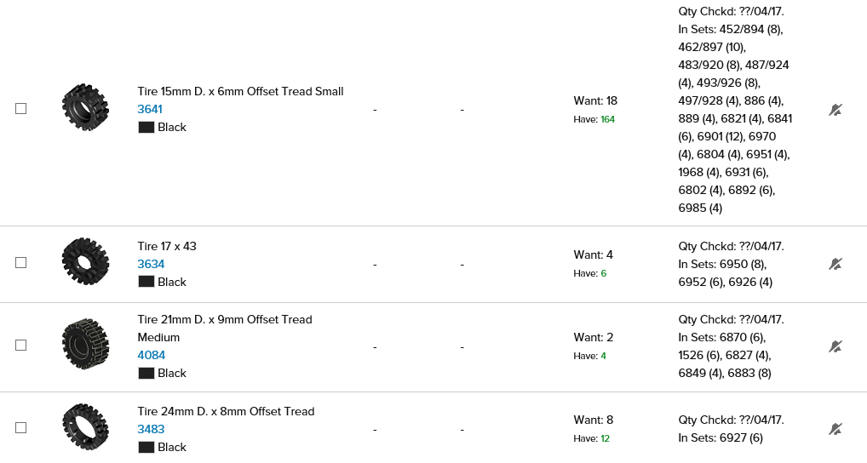
Task: Click the 24mm offset tread tire thumbnail
Action: click(x=85, y=426)
